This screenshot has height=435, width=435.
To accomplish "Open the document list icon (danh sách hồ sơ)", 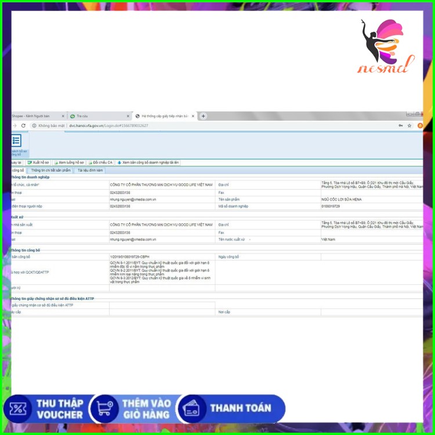I will pos(17,141).
